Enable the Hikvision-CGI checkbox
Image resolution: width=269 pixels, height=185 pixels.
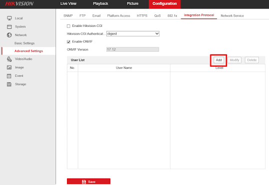[x=68, y=26]
